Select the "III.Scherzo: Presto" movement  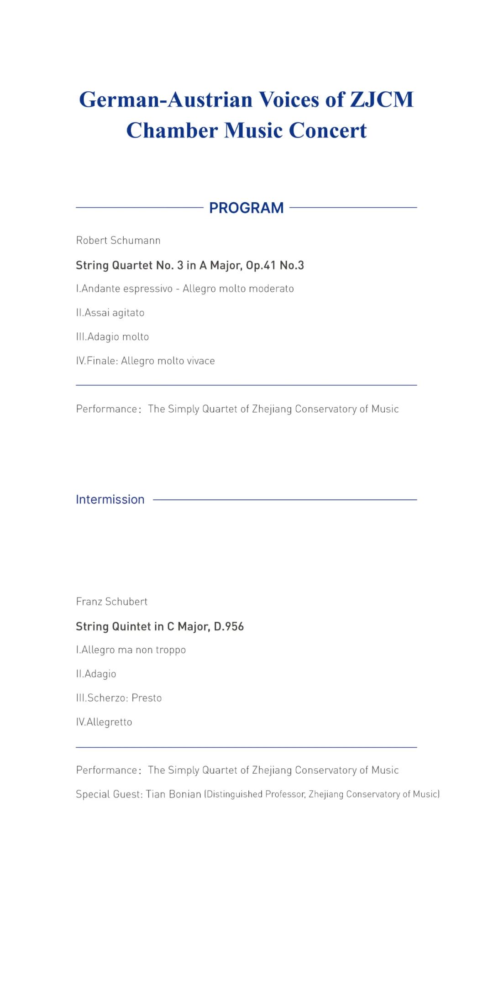tap(119, 698)
